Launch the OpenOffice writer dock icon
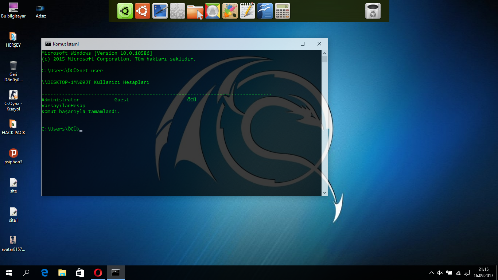 [x=265, y=11]
